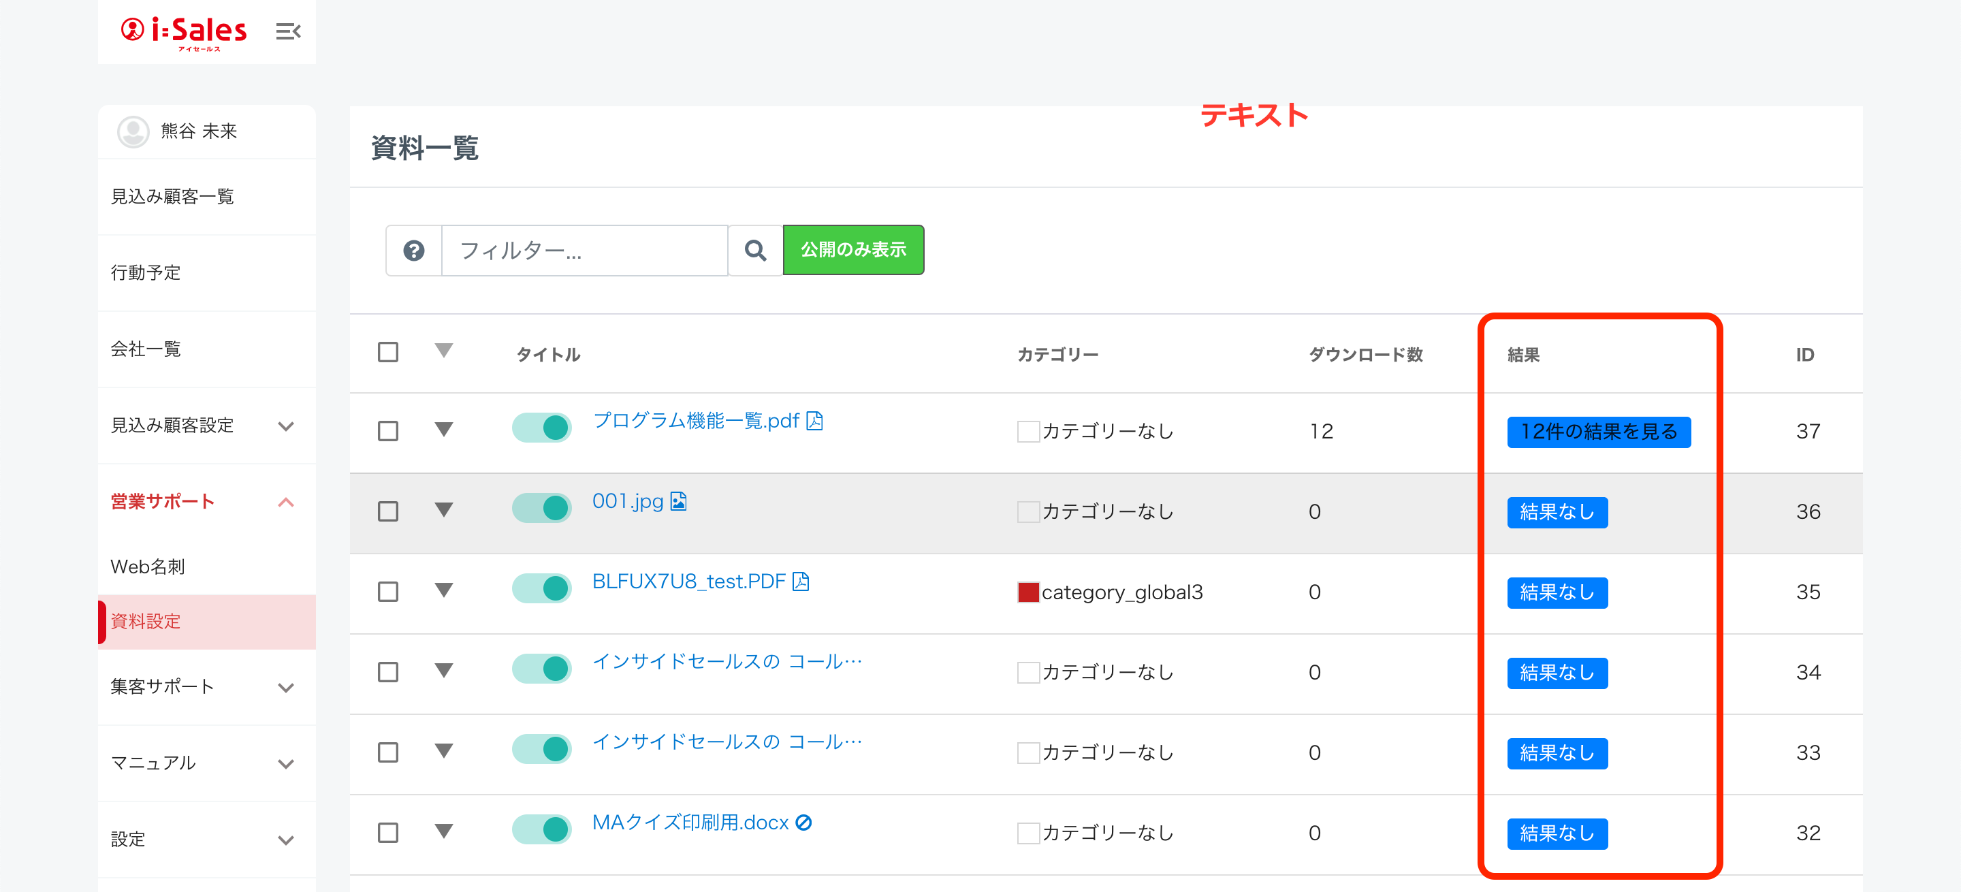Click red category_global3 color swatch
This screenshot has height=892, width=1961.
[x=1028, y=592]
